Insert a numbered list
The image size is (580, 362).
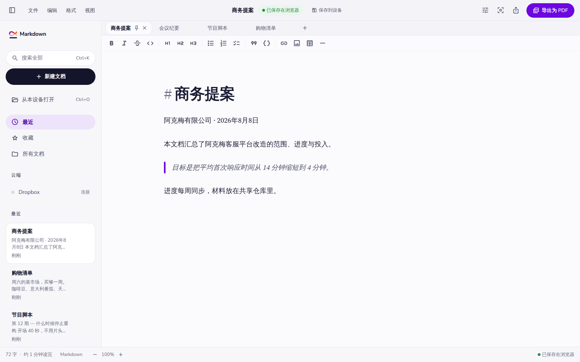pos(224,43)
